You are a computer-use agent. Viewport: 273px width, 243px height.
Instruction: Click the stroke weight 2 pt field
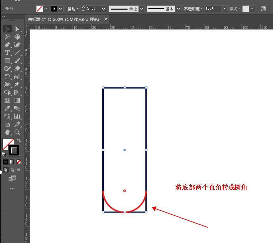click(93, 9)
